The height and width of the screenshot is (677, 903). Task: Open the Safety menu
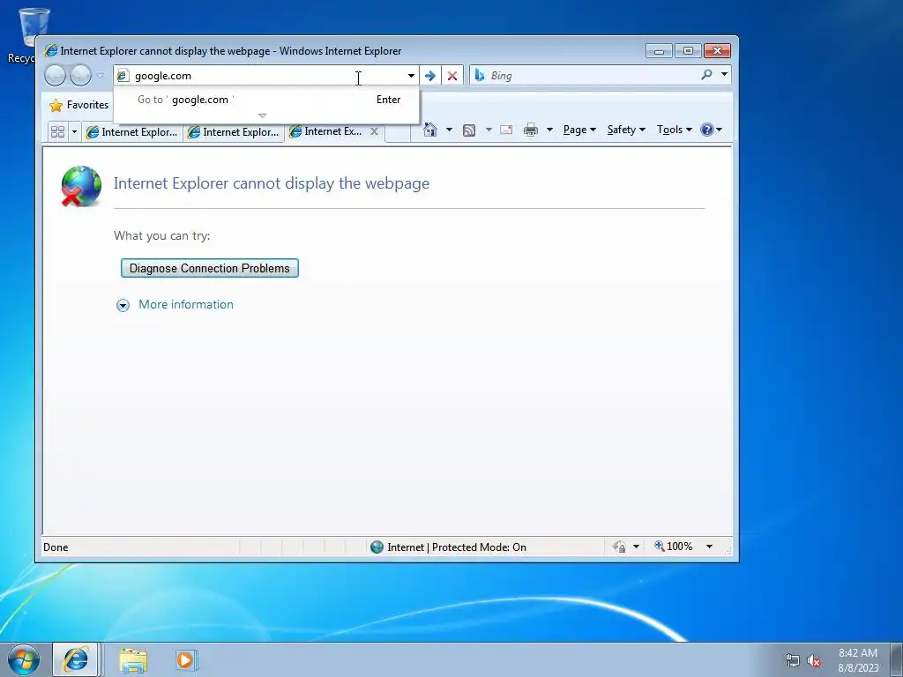click(626, 130)
